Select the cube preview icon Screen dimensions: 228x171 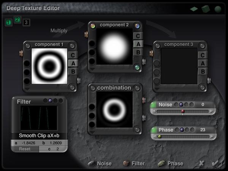206,9
